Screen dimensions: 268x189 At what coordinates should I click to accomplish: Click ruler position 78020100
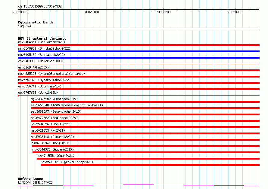click(92, 12)
